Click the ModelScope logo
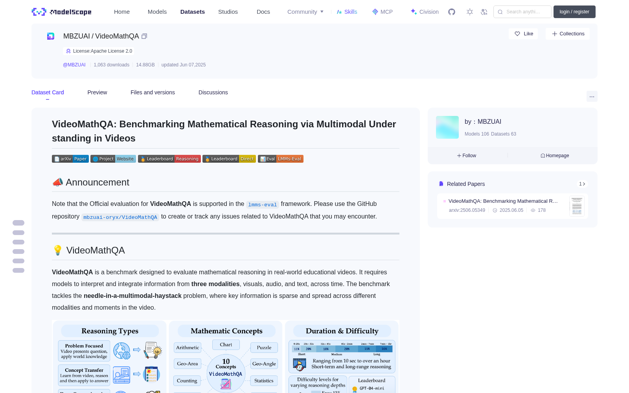This screenshot has height=393, width=629. coord(62,12)
